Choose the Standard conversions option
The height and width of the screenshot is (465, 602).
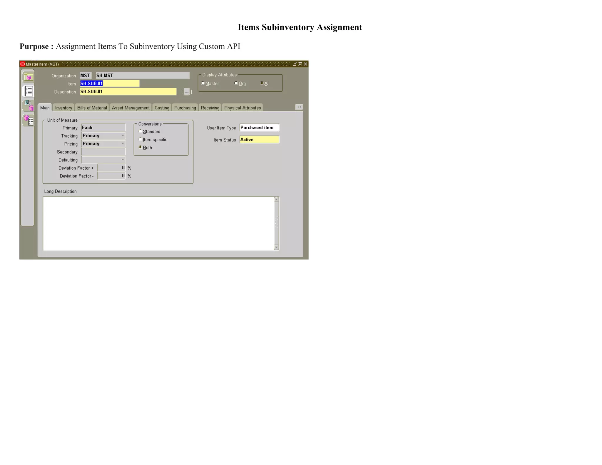click(140, 131)
